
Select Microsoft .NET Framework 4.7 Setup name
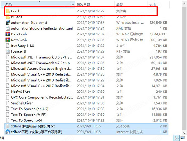(x=40, y=63)
